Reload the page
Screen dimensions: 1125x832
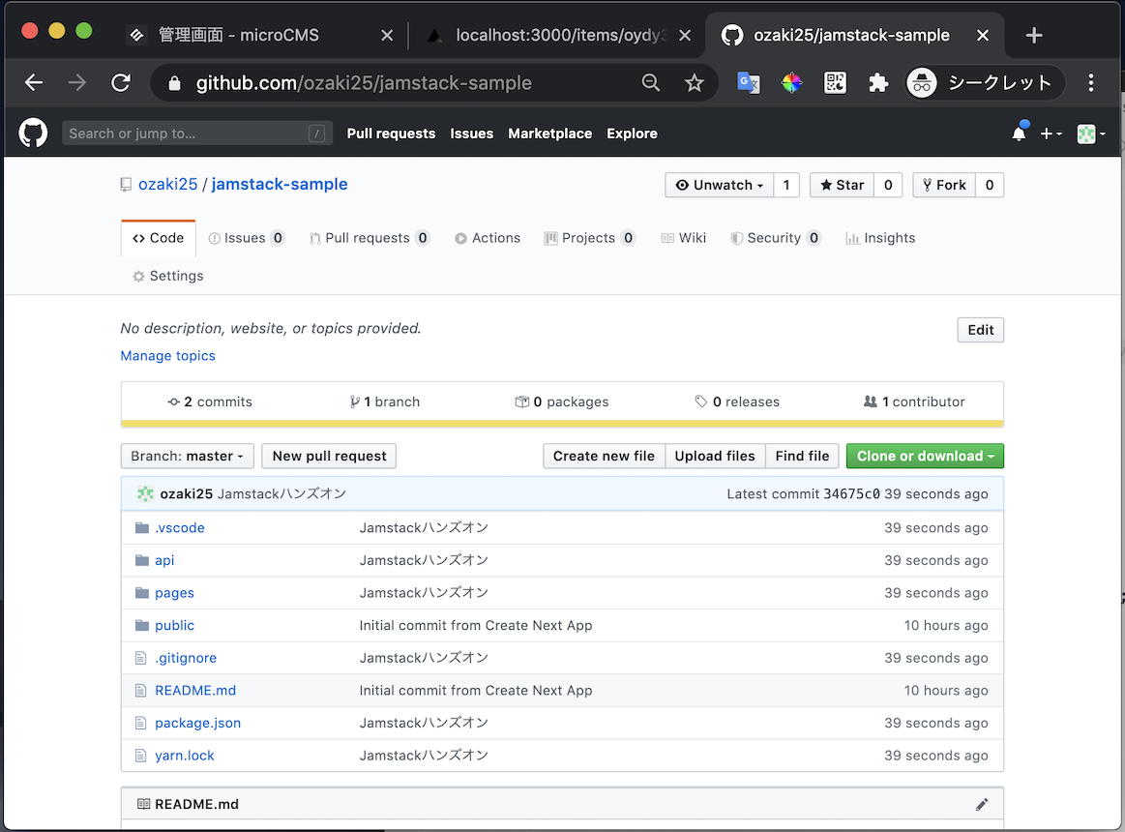pos(121,83)
